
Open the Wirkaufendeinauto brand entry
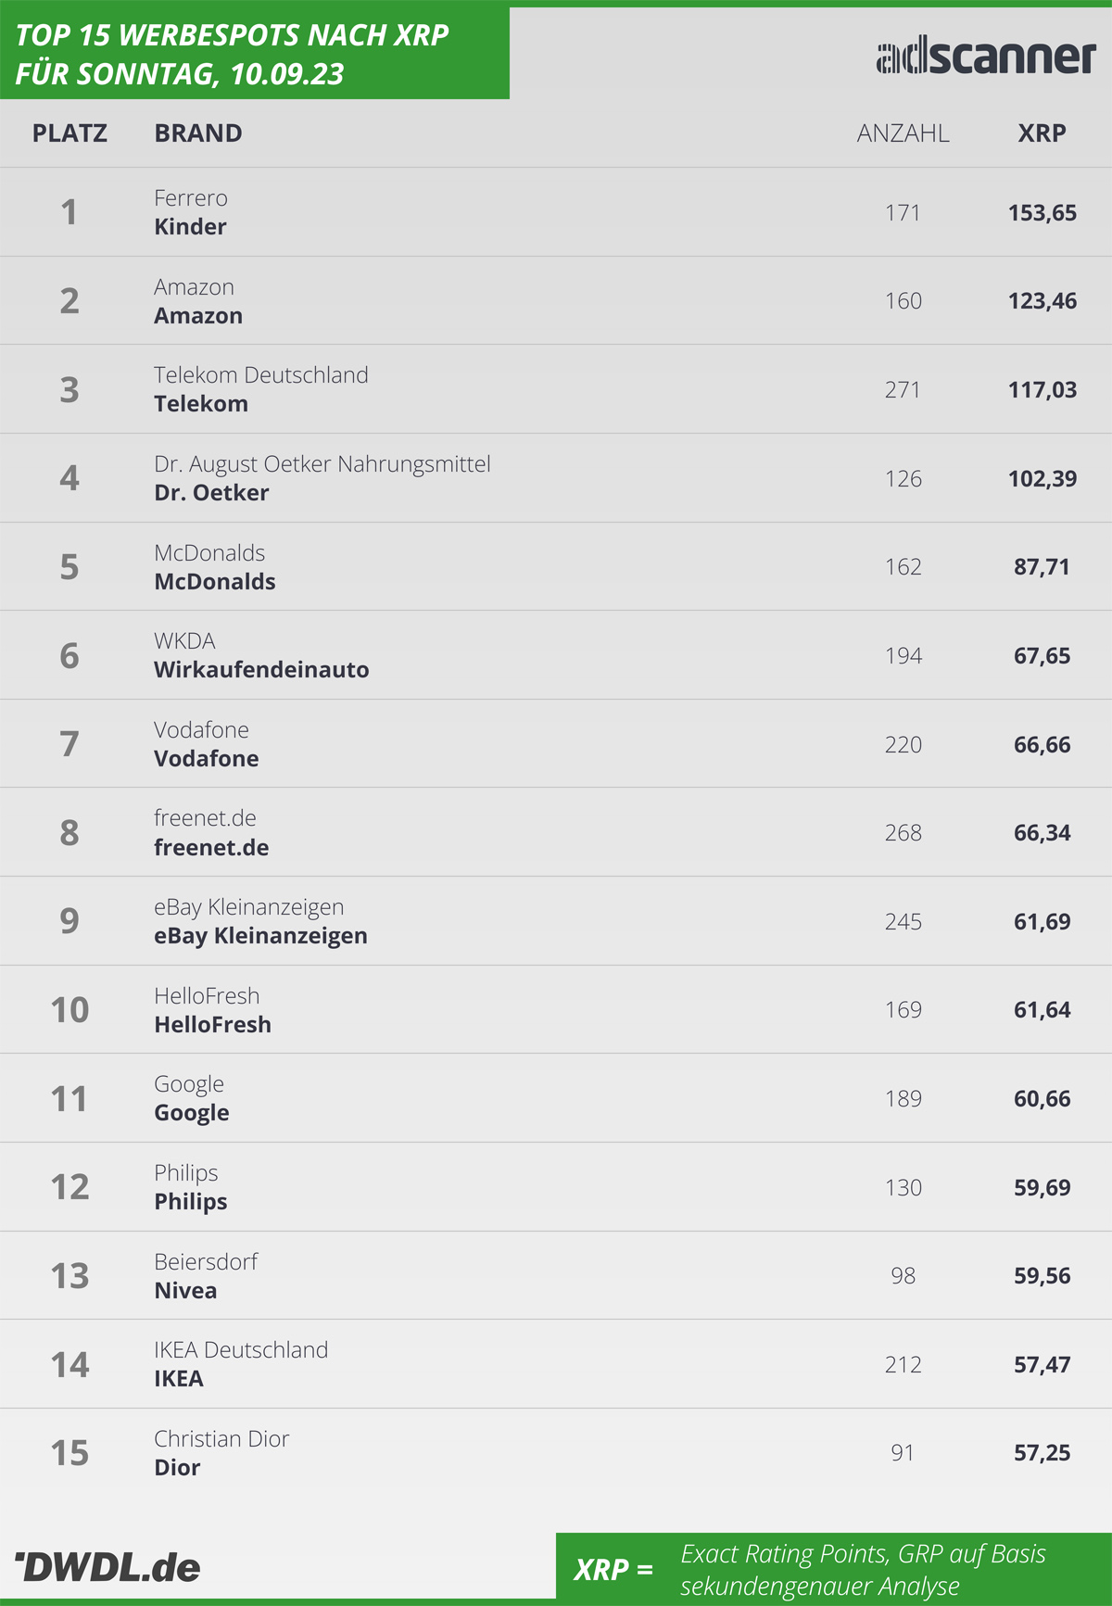coord(261,670)
